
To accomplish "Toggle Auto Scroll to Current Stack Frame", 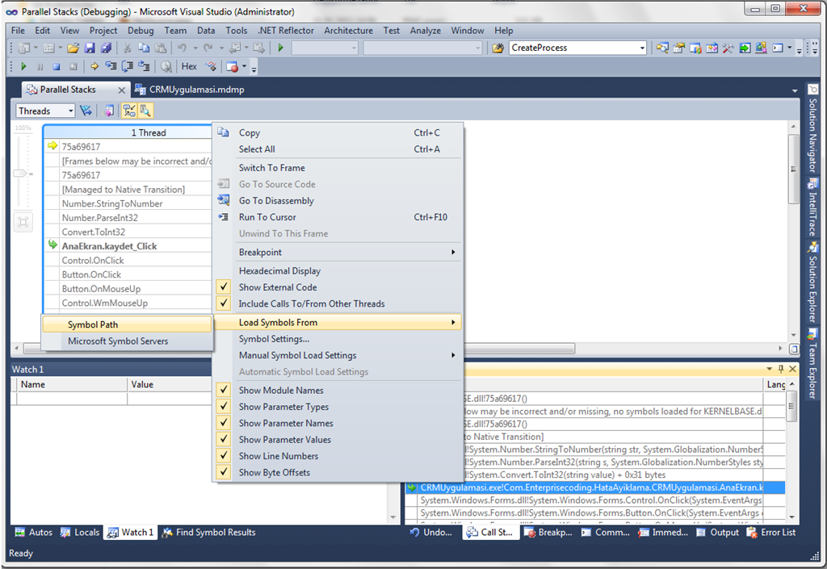I will point(129,111).
